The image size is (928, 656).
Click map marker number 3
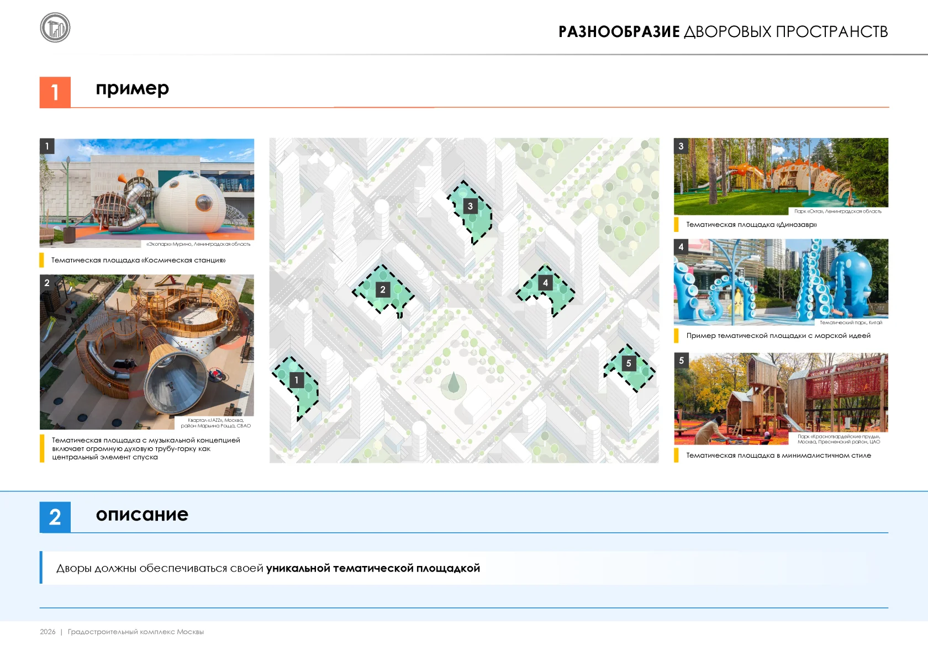point(470,206)
